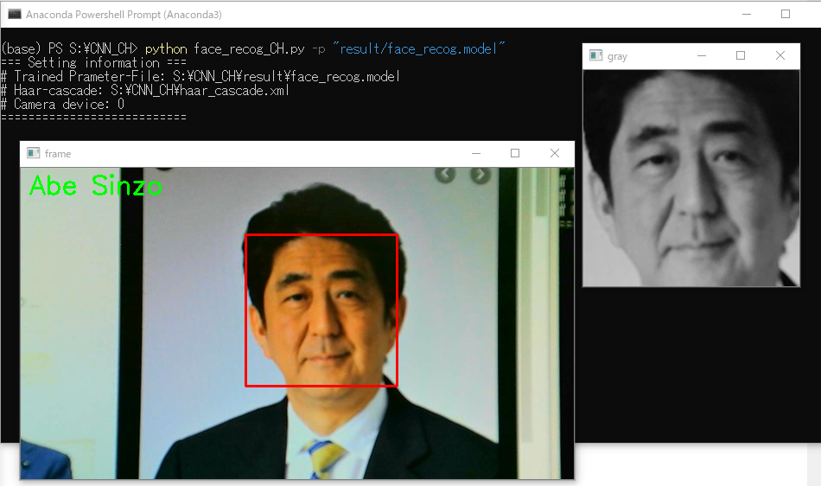Click the 'frame' window title text
The width and height of the screenshot is (821, 486).
click(58, 154)
